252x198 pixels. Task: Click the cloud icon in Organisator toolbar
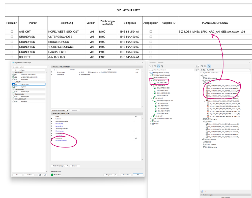tap(150, 66)
